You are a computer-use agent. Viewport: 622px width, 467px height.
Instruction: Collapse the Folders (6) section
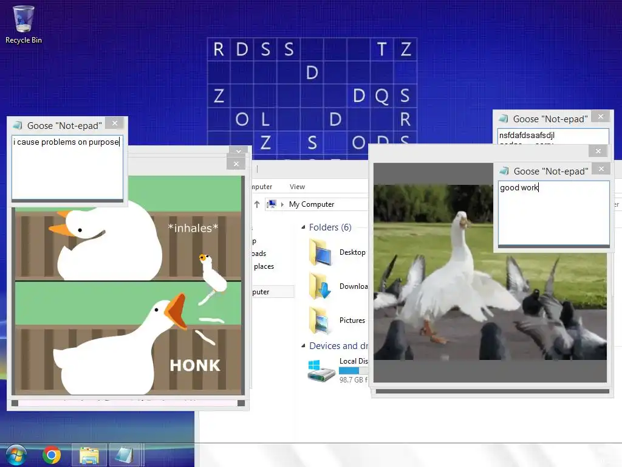(304, 227)
